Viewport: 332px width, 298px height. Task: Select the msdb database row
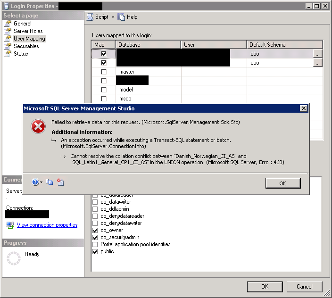click(207, 99)
